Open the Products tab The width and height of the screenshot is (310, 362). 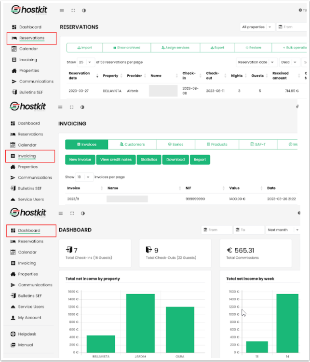[216, 144]
